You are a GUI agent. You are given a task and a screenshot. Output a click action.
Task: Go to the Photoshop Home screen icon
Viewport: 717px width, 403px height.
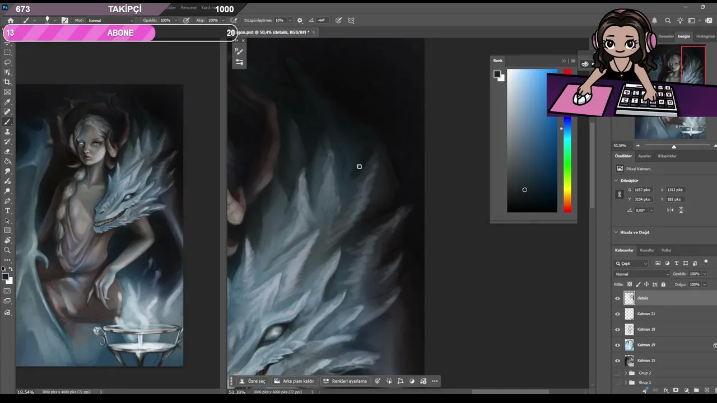point(11,20)
